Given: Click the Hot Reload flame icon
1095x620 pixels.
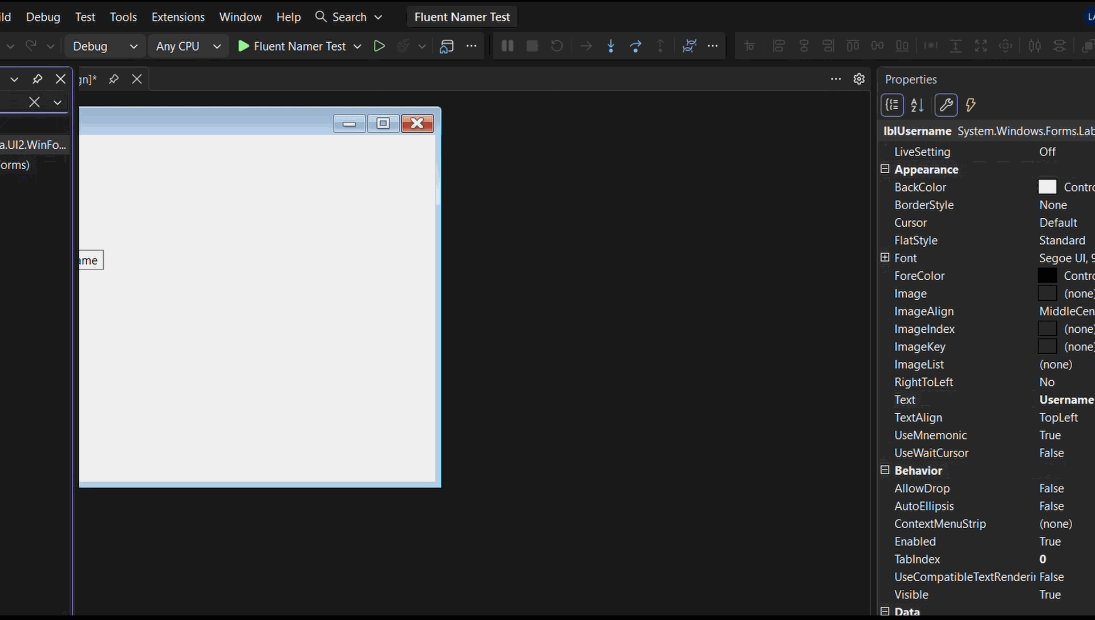Looking at the screenshot, I should (403, 46).
